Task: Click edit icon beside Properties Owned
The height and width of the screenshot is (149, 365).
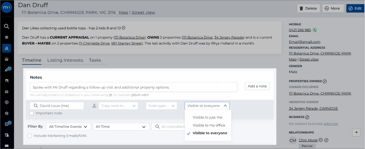Action: (325, 81)
